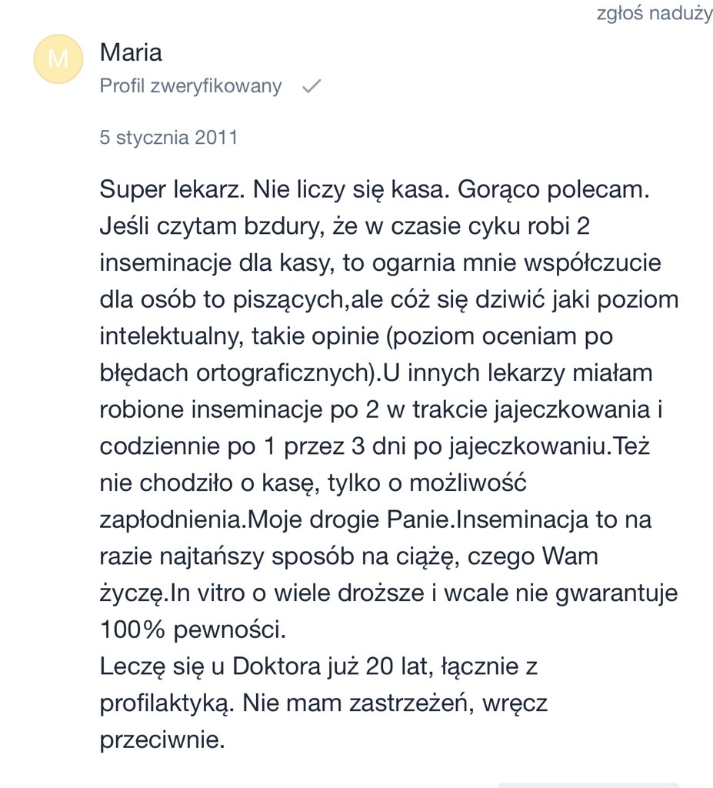The image size is (713, 788).
Task: Click the line starting 'intelektualny, takie opinie'
Action: coord(355,336)
